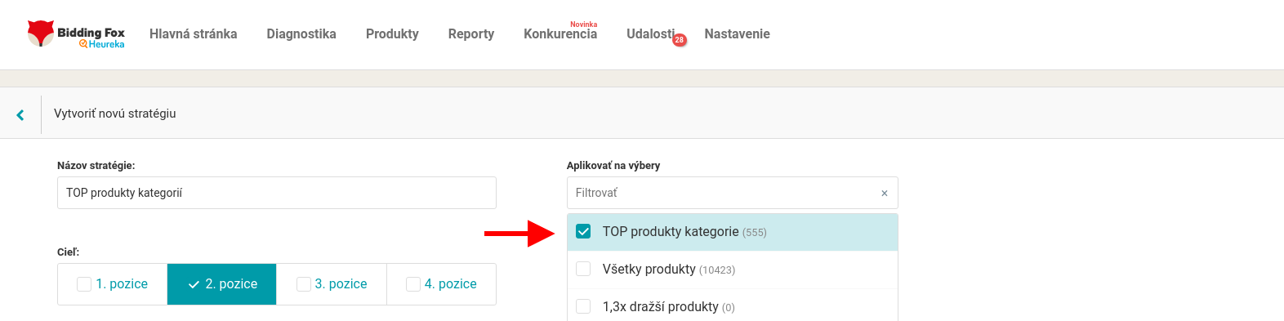The width and height of the screenshot is (1284, 321).
Task: Choose the 4. pozice target option
Action: [441, 284]
